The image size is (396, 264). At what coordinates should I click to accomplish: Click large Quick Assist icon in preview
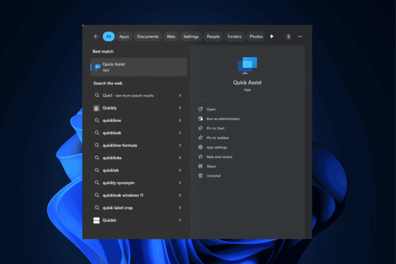[247, 66]
